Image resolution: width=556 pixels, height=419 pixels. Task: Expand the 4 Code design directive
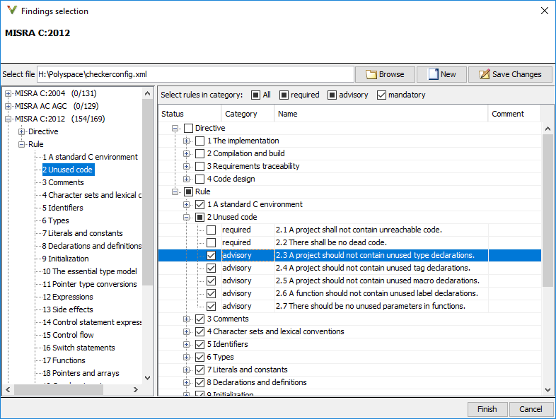tap(186, 179)
